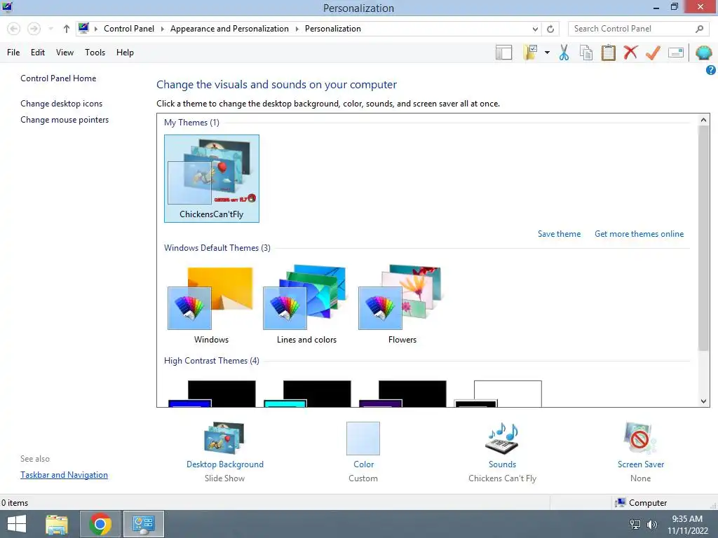Open Change desktop icons
Viewport: 718px width, 538px height.
pyautogui.click(x=62, y=104)
